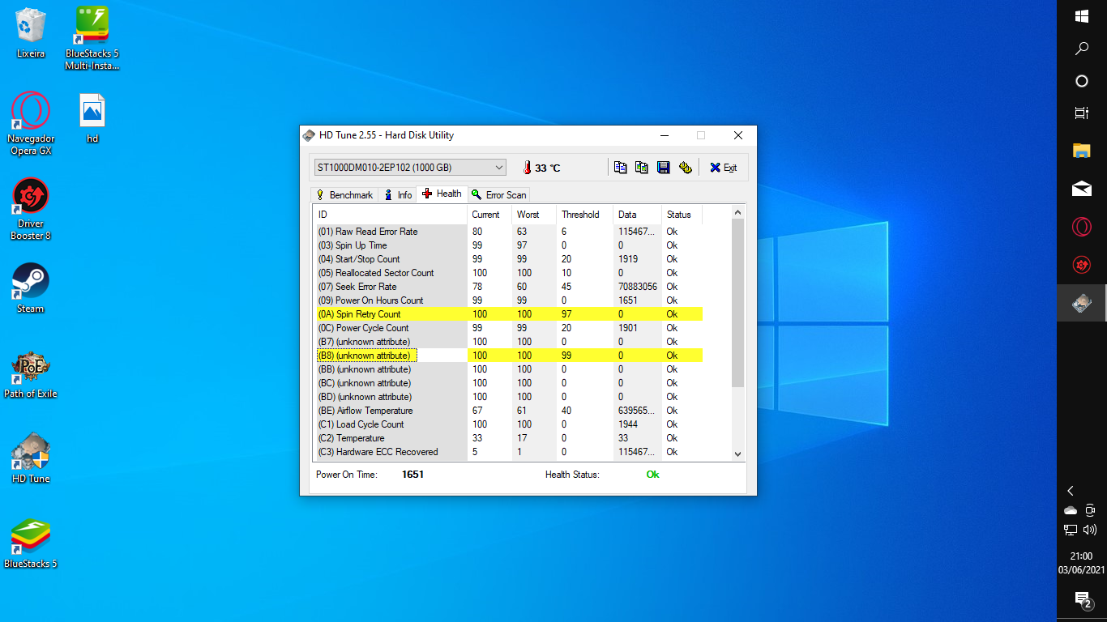Click the vertical scrollbar thumb in Health list
The width and height of the screenshot is (1107, 622).
737,303
